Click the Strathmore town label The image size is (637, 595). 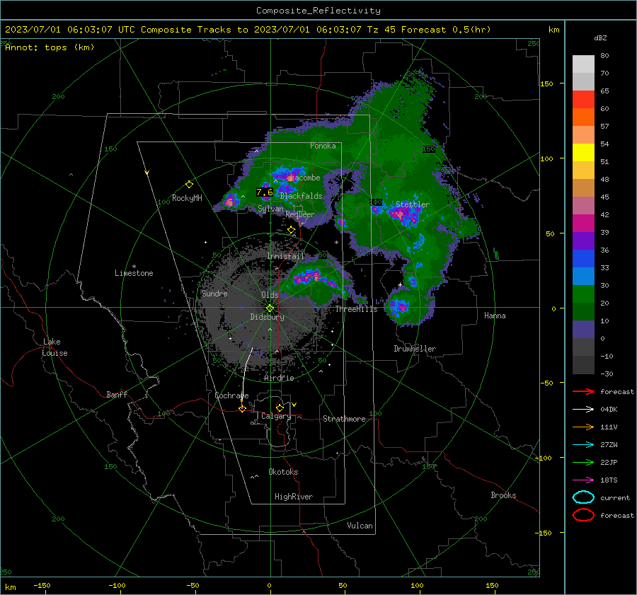click(344, 419)
